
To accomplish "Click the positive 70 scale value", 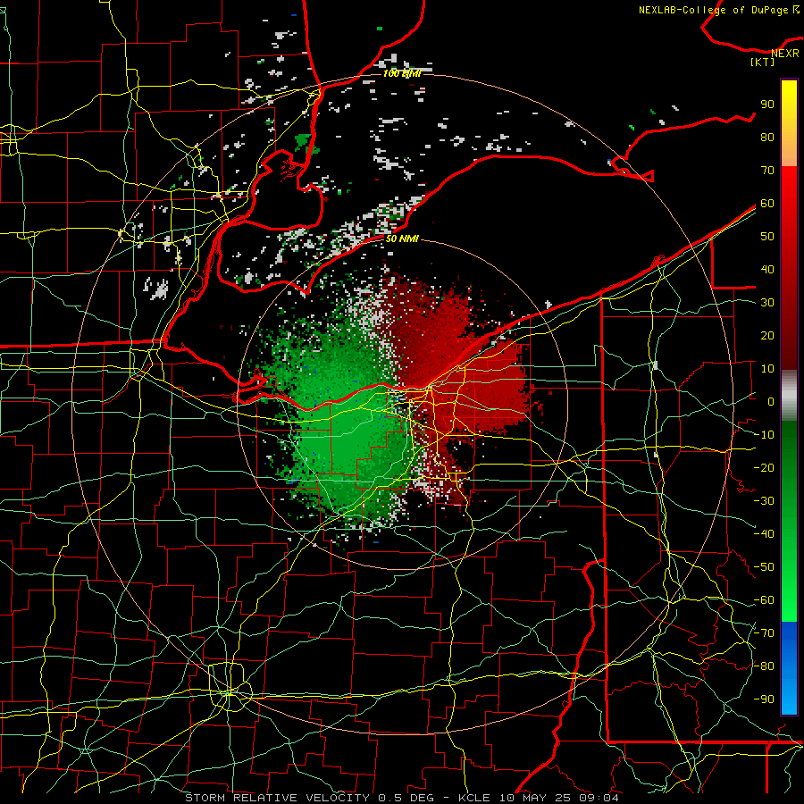I will point(767,171).
